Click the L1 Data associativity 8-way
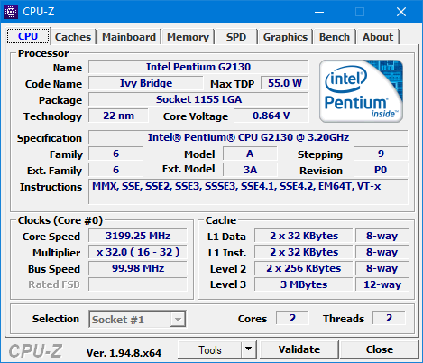 pos(382,236)
